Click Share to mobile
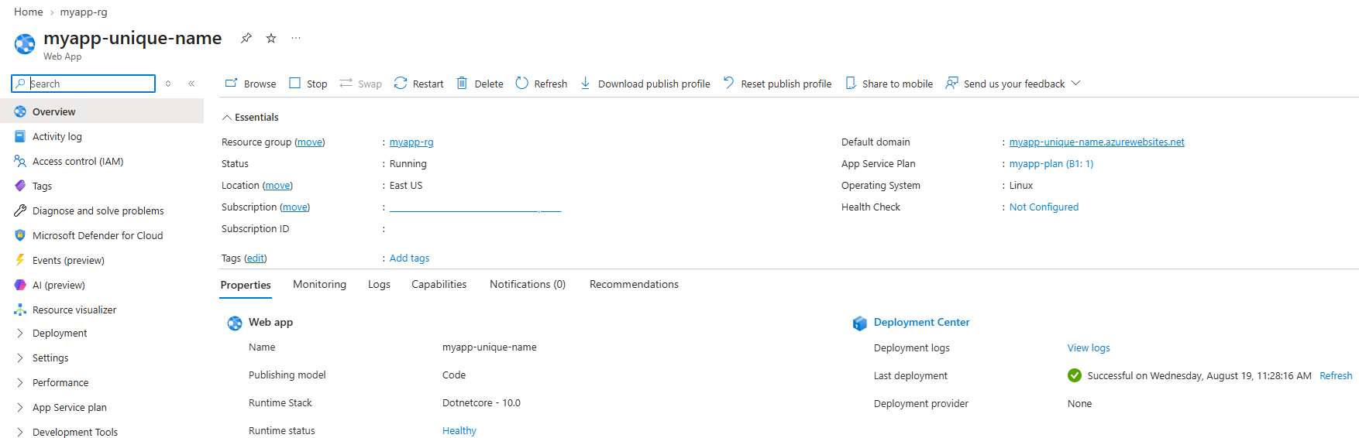This screenshot has height=438, width=1359. [889, 84]
